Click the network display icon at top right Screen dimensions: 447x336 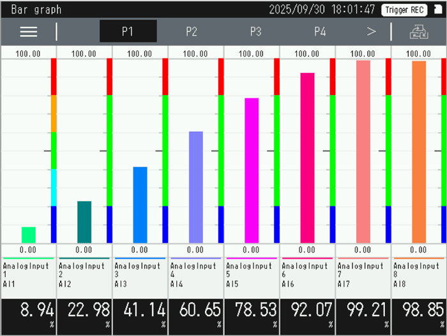419,31
